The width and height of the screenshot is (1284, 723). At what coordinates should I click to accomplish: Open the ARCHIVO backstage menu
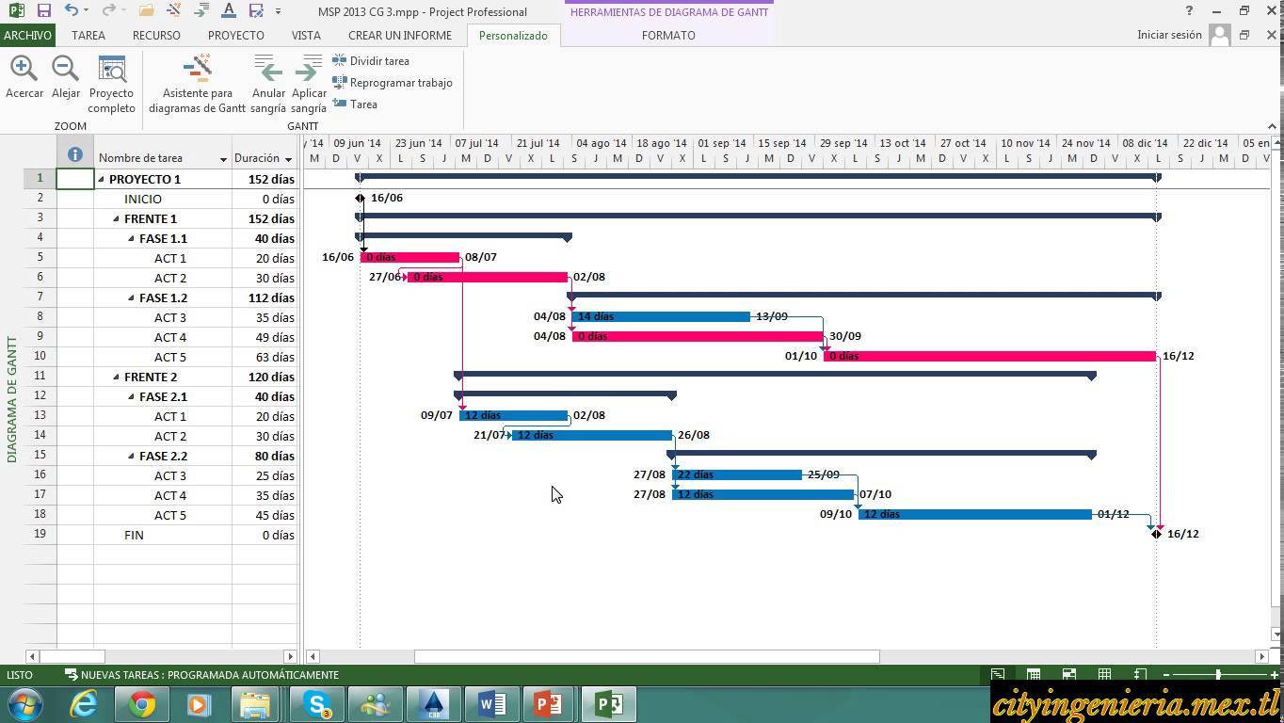pyautogui.click(x=27, y=35)
